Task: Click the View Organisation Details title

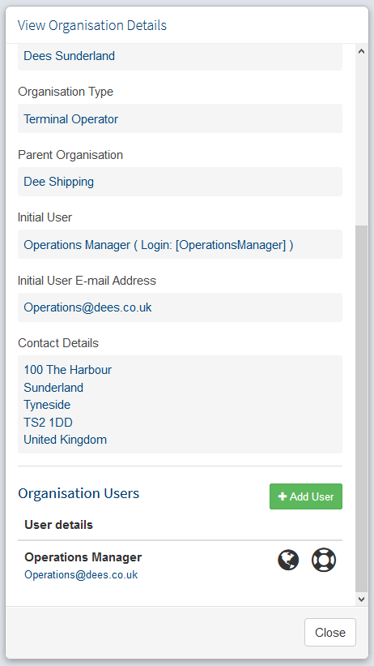Action: coord(92,25)
